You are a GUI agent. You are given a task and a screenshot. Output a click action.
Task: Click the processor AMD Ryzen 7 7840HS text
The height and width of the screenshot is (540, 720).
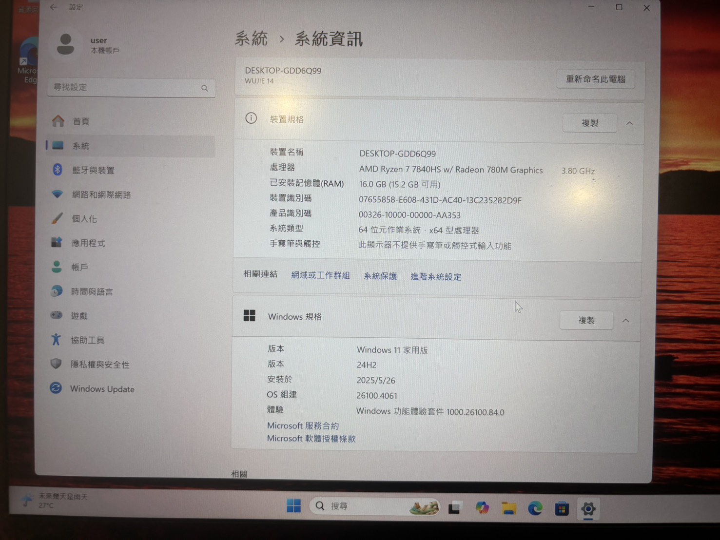451,170
